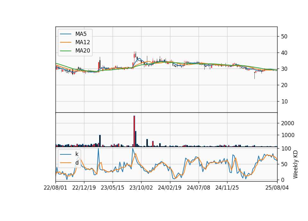
Task: Click the volume axis value 2000
Action: point(287,123)
